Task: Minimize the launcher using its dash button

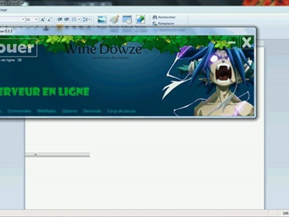Action: click(x=232, y=42)
